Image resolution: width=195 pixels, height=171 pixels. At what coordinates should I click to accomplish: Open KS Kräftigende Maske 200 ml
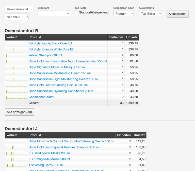click(49, 159)
